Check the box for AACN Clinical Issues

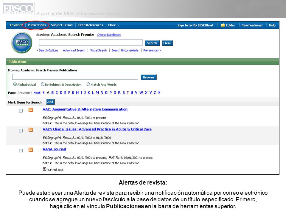(x=21, y=130)
